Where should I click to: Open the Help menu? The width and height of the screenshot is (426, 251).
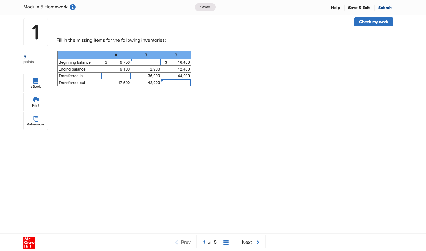point(336,8)
